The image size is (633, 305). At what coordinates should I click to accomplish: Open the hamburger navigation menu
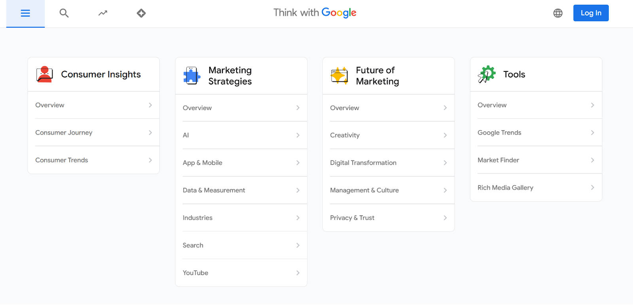click(25, 13)
